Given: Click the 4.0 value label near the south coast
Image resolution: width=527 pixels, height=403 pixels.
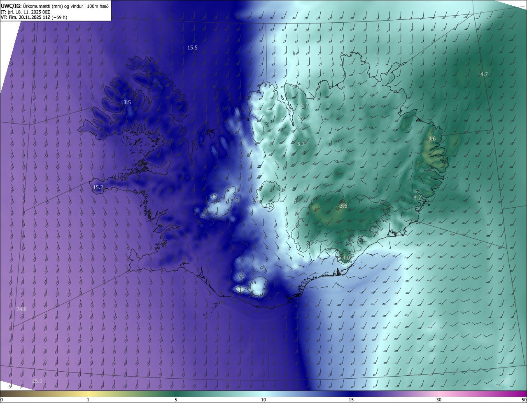Looking at the screenshot, I should click(x=346, y=258).
